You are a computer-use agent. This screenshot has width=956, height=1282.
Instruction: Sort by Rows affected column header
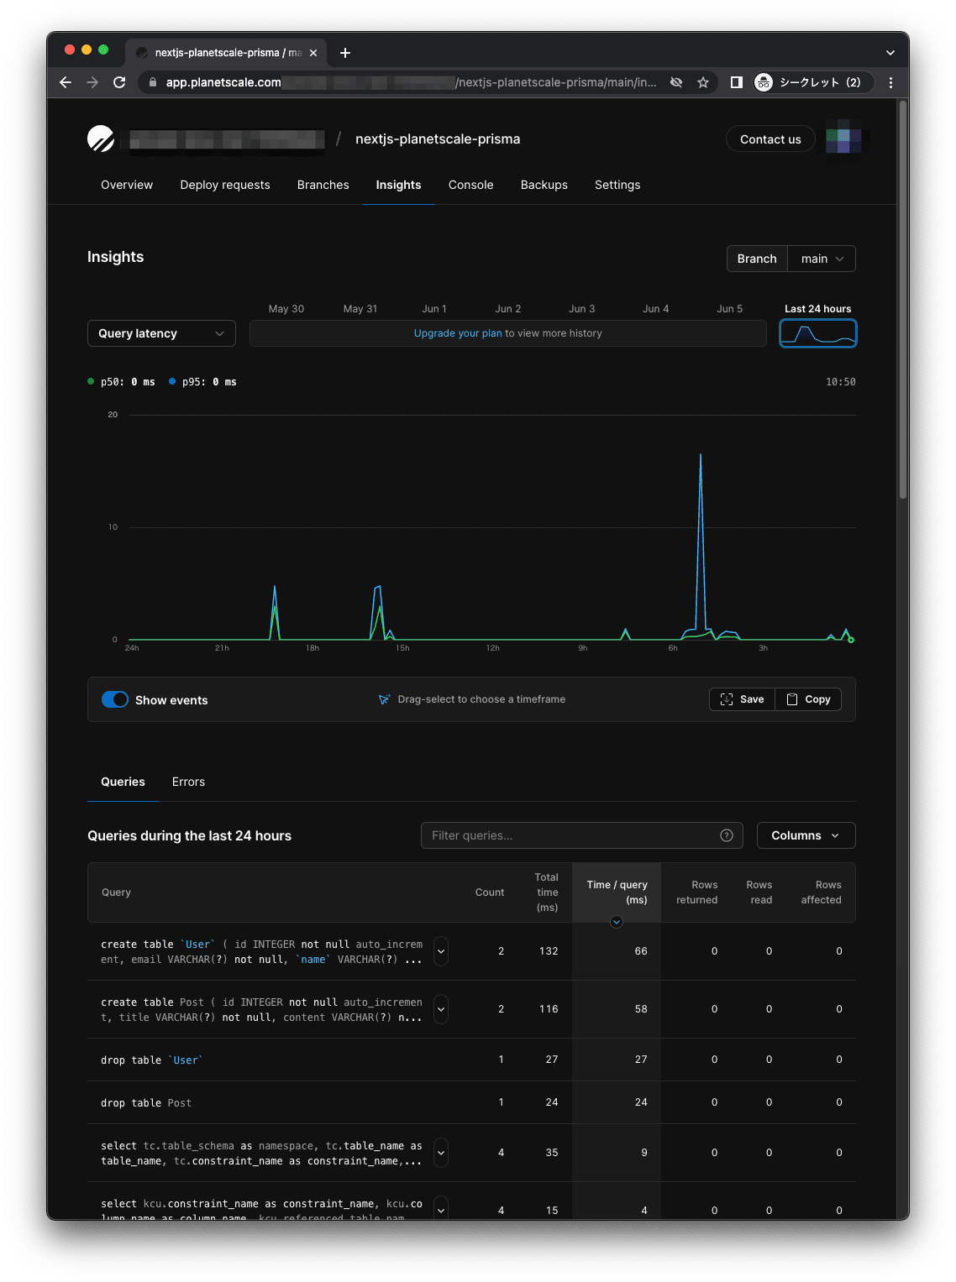pyautogui.click(x=822, y=892)
